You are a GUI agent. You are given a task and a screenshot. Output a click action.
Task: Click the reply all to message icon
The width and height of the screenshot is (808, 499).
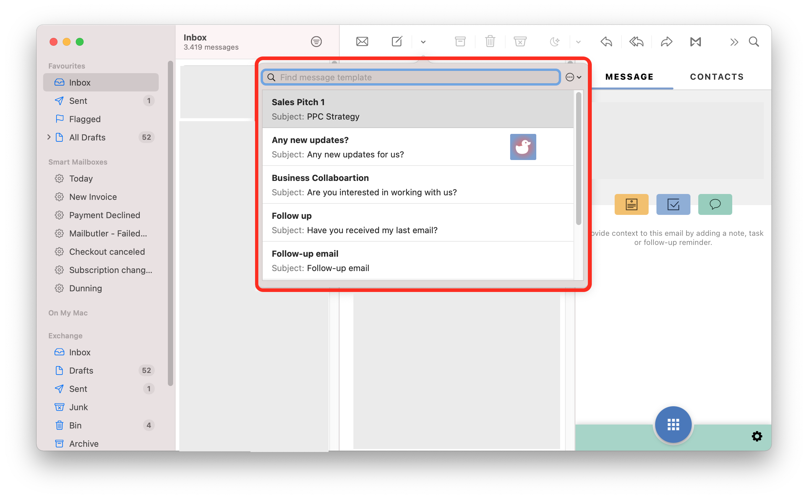(x=636, y=41)
